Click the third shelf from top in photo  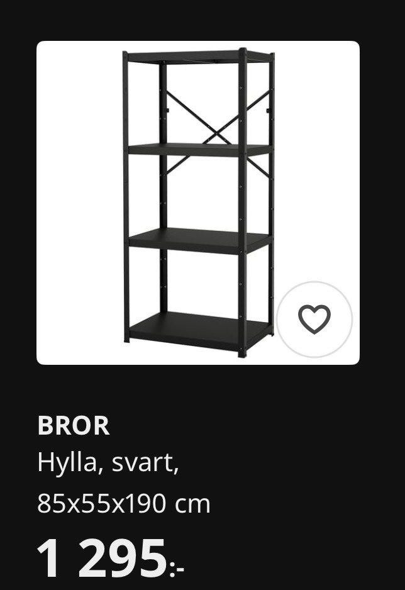point(198,240)
